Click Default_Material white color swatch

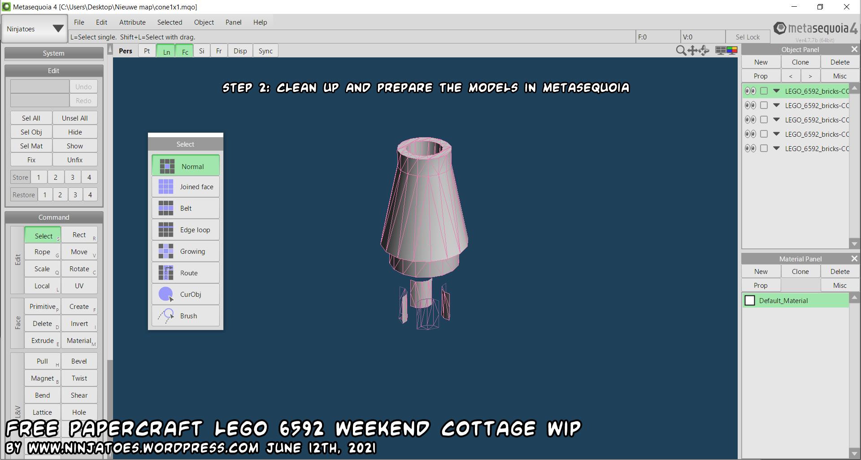tap(750, 300)
